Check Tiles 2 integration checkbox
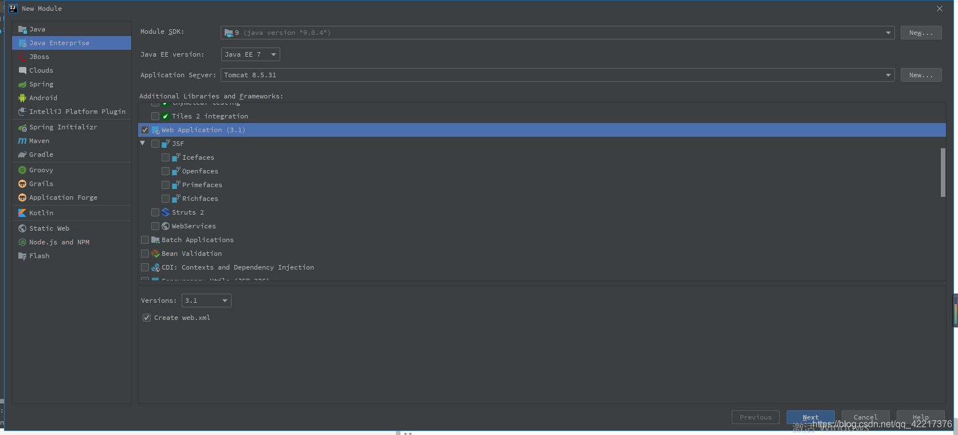Image resolution: width=958 pixels, height=435 pixels. pos(155,116)
